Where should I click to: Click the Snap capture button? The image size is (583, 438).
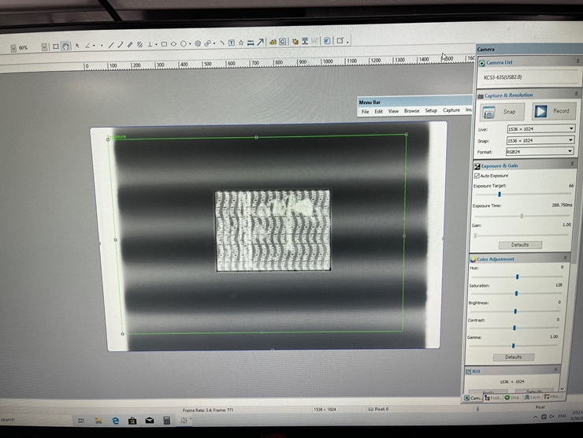coord(499,111)
